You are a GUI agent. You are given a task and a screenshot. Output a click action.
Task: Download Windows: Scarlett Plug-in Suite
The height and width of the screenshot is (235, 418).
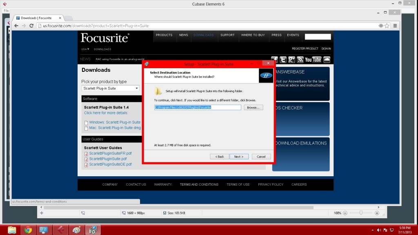115,122
